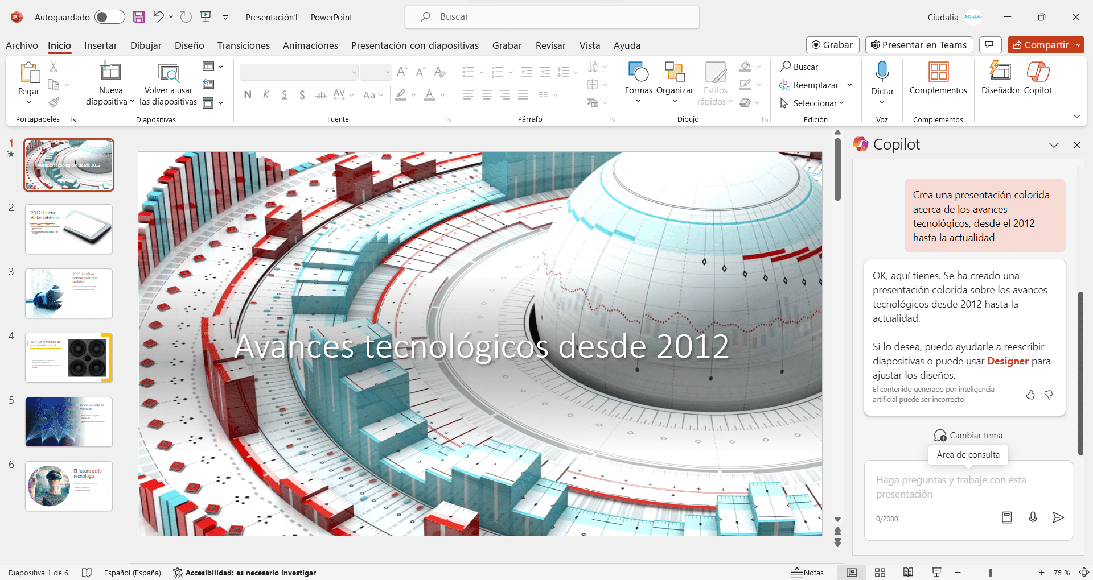
Task: Toggle Normal view in status bar
Action: (852, 573)
